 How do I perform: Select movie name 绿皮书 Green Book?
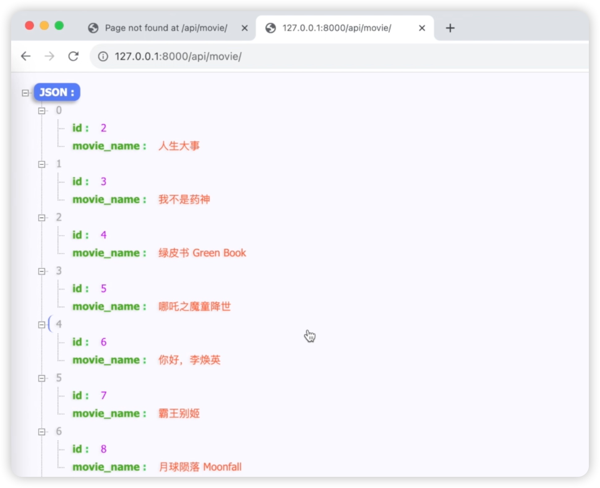click(202, 253)
